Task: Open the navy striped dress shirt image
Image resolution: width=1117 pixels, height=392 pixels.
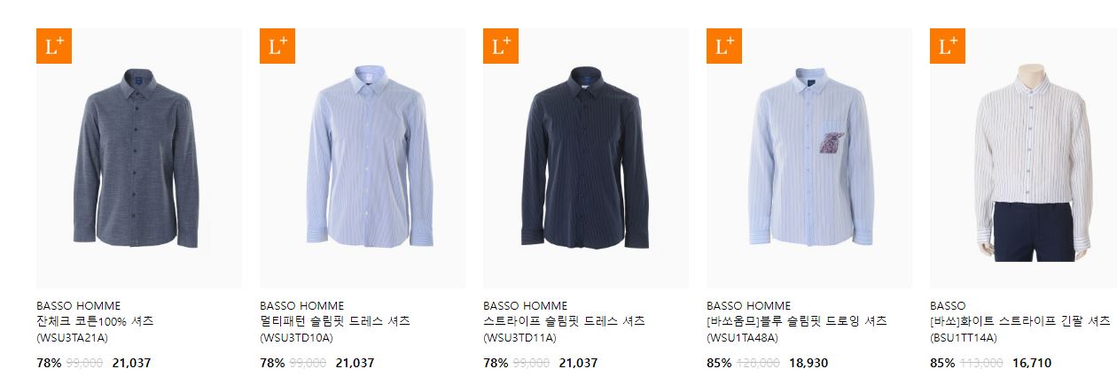Action: click(x=586, y=158)
